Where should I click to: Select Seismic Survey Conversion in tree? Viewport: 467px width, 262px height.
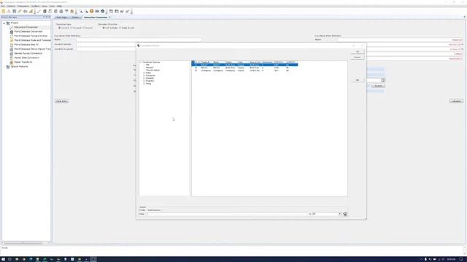pos(28,53)
